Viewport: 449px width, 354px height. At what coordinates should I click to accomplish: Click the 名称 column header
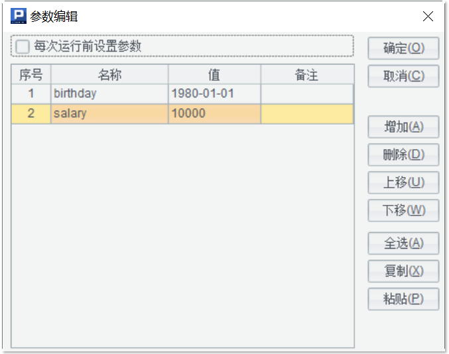tap(109, 75)
